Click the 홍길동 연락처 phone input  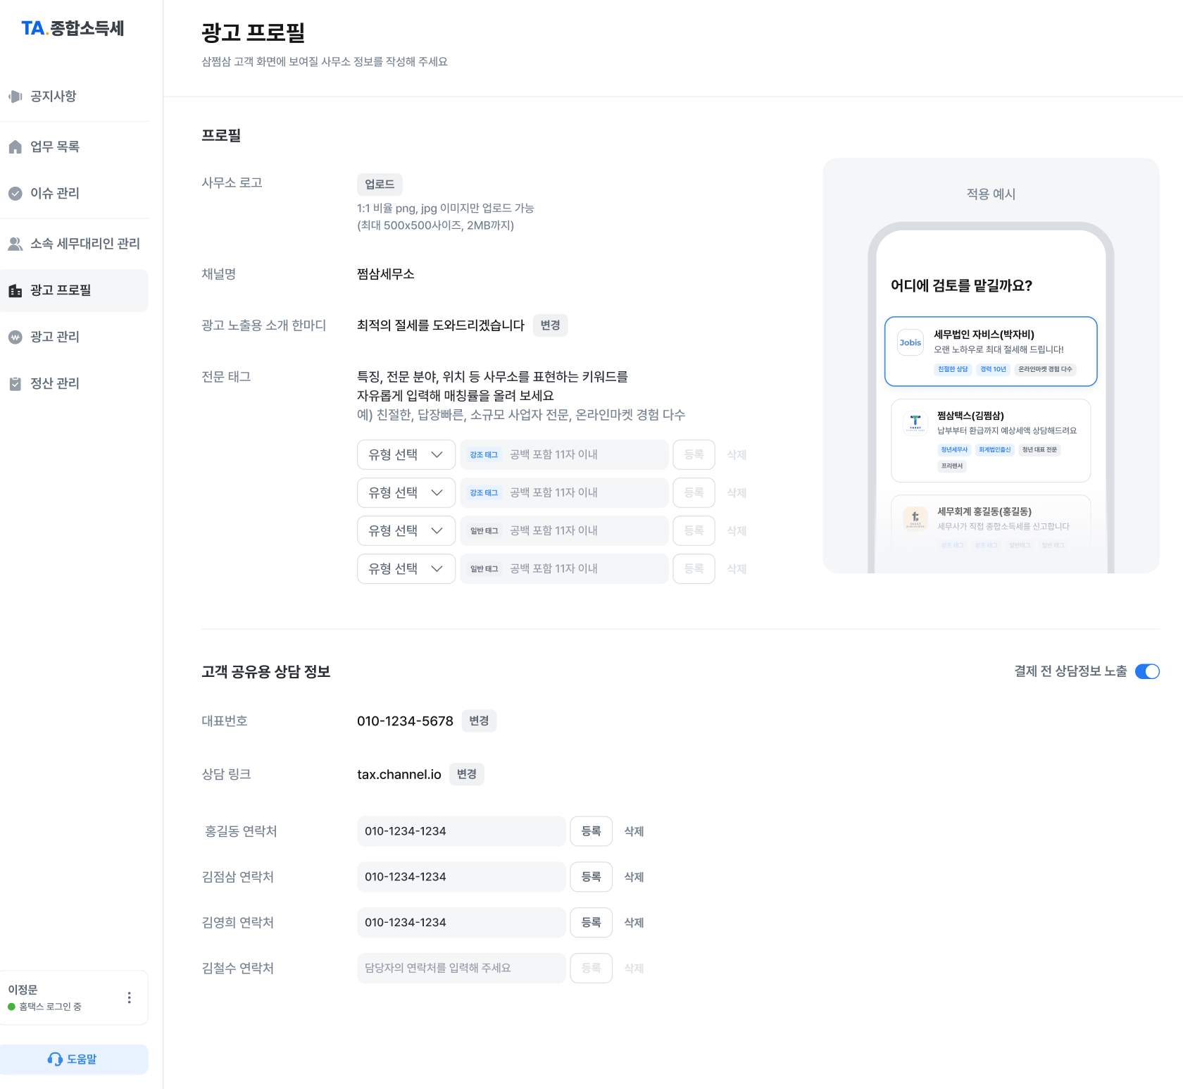click(461, 831)
